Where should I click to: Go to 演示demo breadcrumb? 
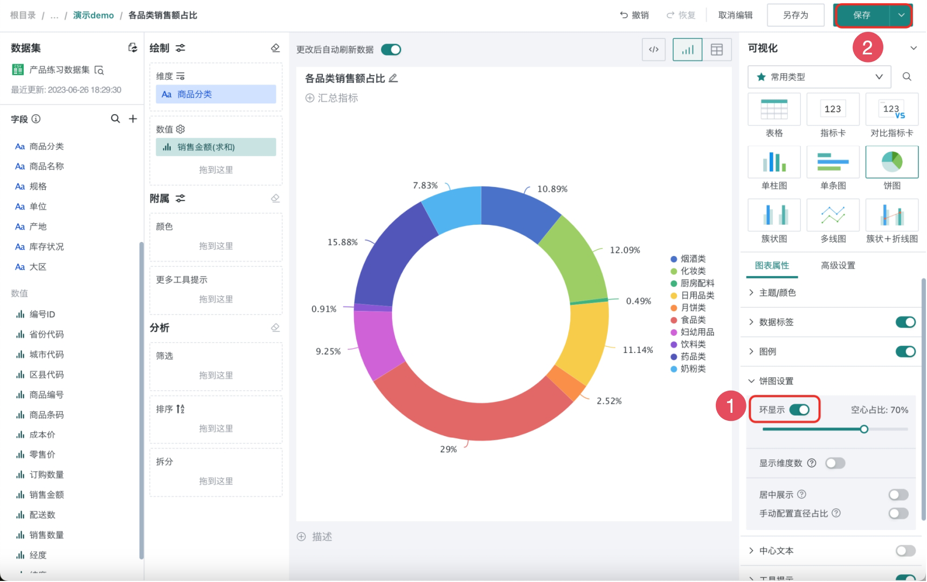pyautogui.click(x=93, y=15)
